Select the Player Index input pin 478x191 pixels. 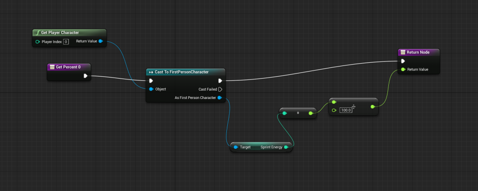[37, 42]
